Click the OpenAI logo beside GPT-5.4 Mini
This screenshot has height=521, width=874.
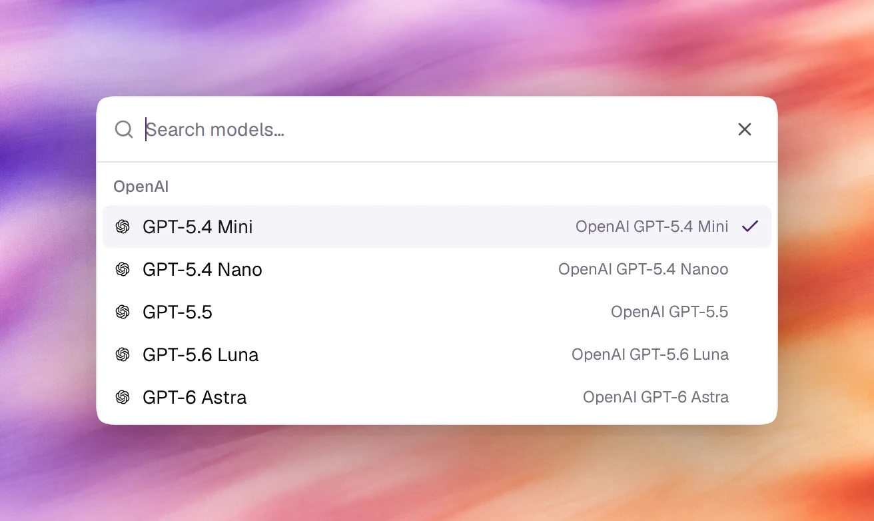pyautogui.click(x=123, y=227)
